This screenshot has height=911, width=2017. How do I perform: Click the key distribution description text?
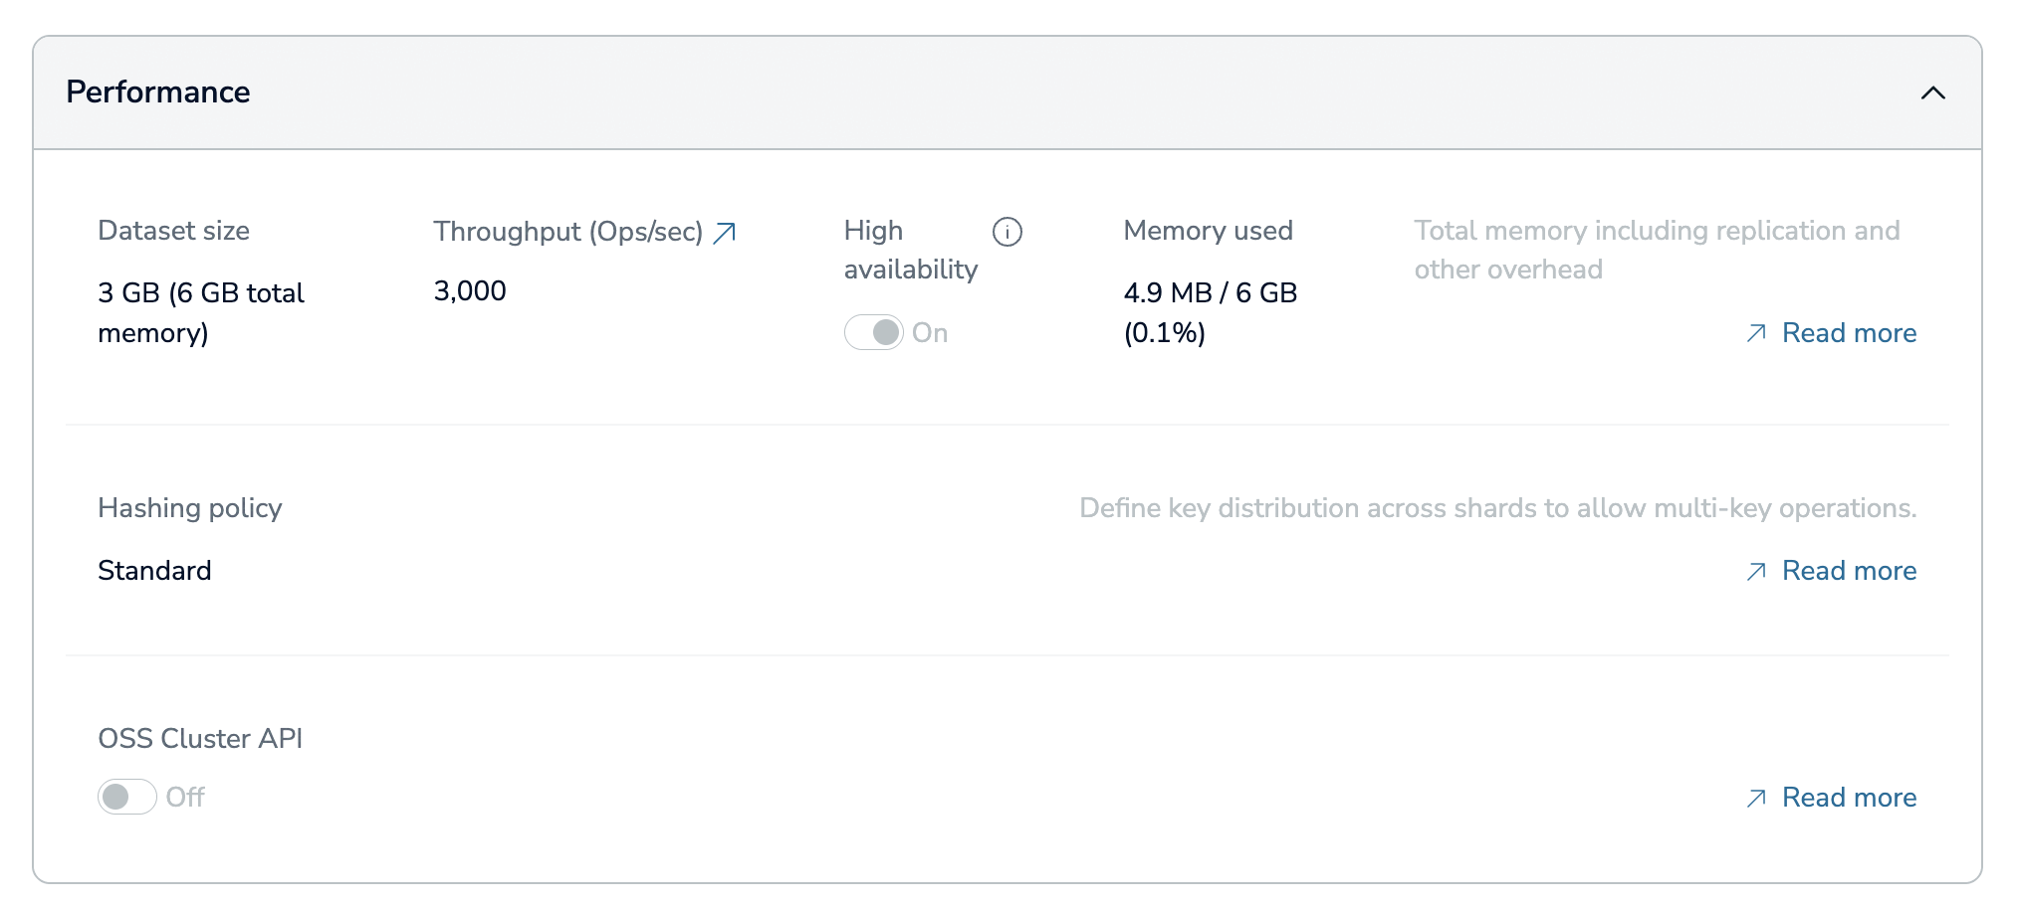[x=1498, y=508]
